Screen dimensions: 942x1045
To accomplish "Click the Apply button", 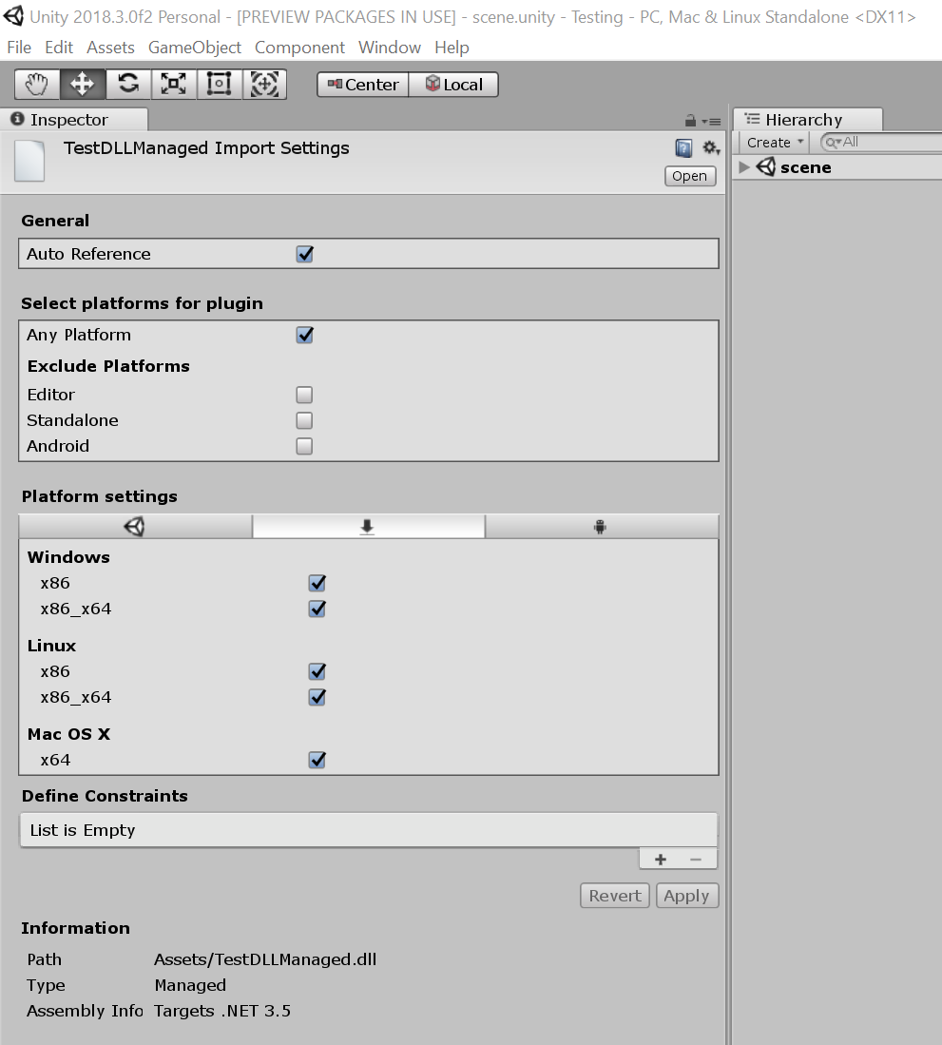I will pos(687,896).
